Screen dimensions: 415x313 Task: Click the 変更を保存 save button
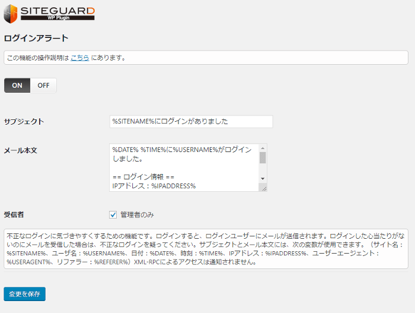(25, 294)
